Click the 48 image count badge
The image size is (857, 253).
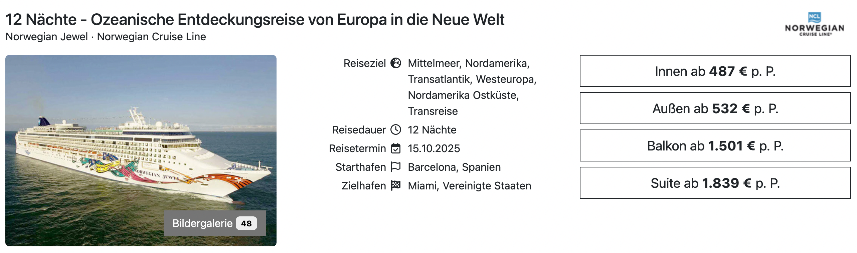246,223
